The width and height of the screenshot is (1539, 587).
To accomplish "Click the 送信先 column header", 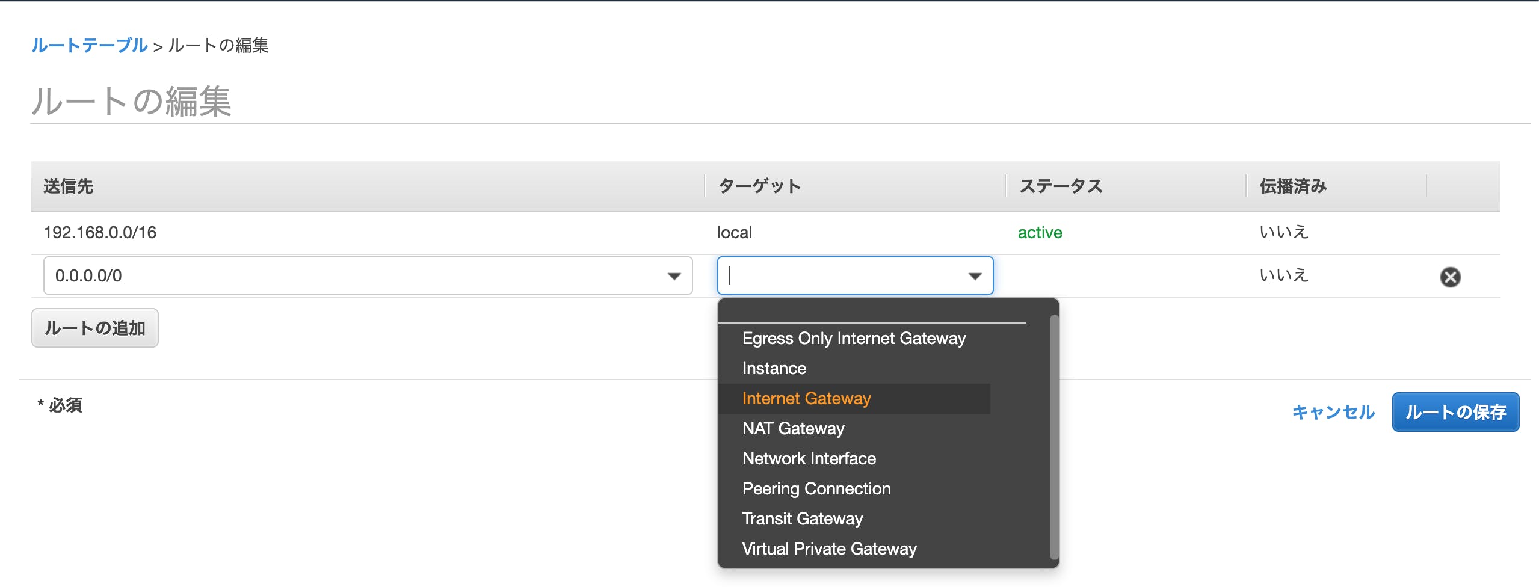I will [69, 186].
